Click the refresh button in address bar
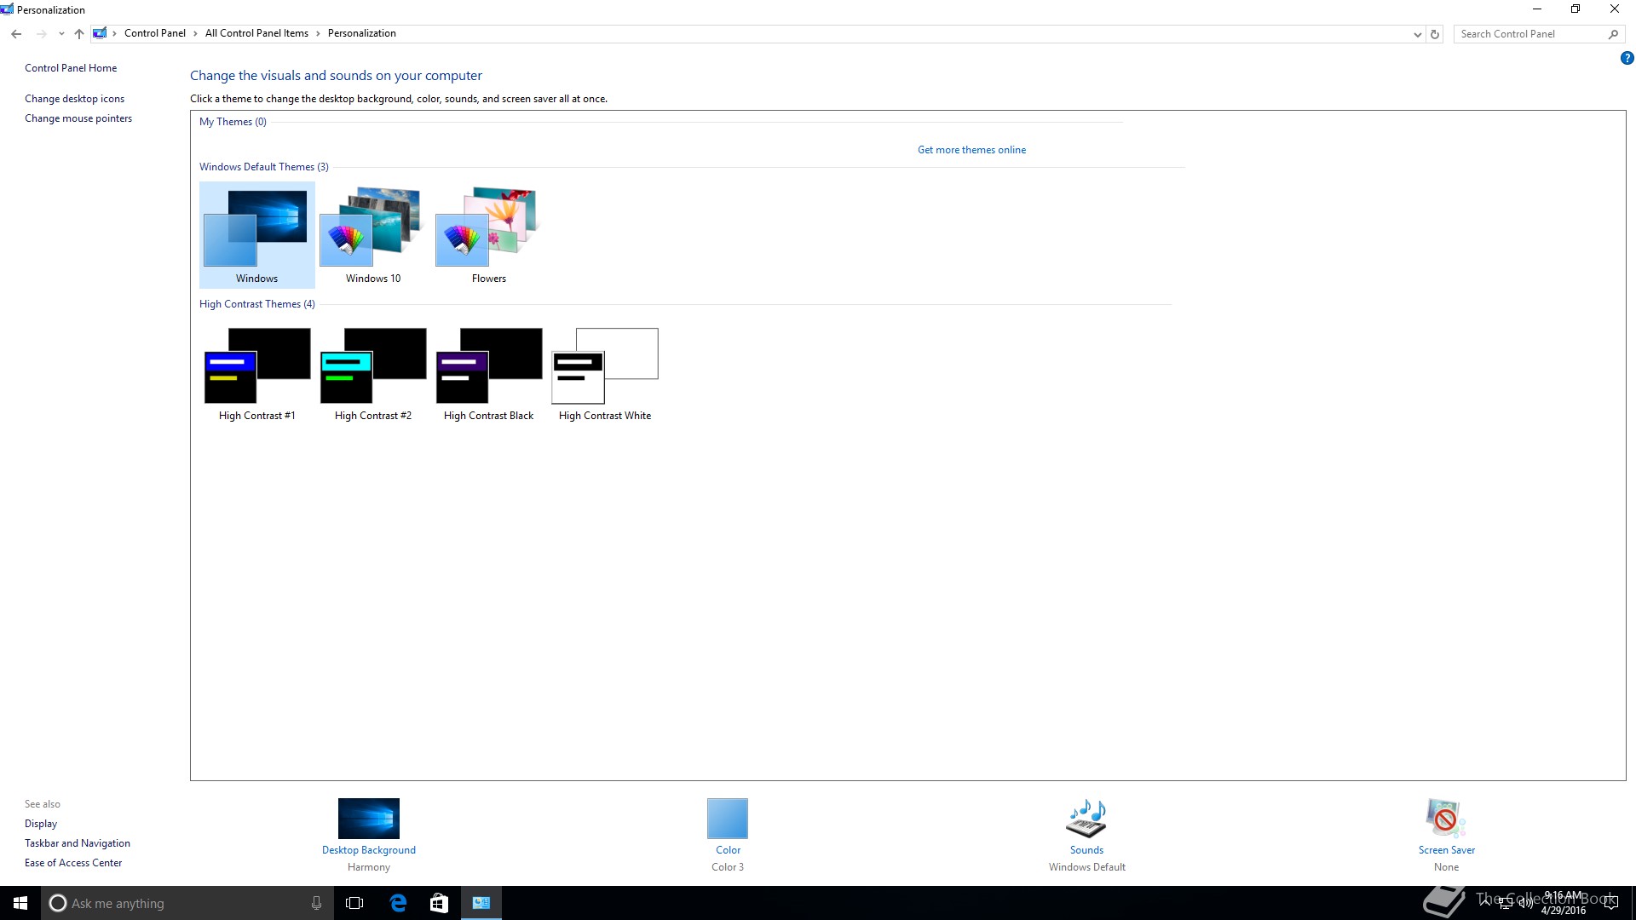The image size is (1636, 920). click(1435, 34)
